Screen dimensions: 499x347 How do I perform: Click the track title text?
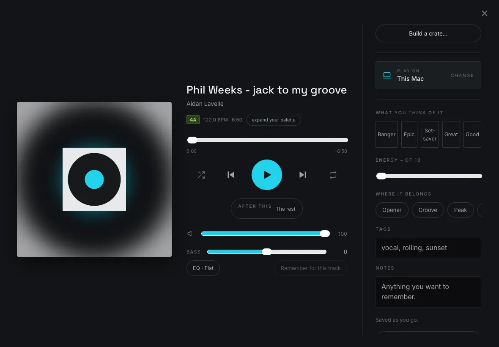coord(267,90)
